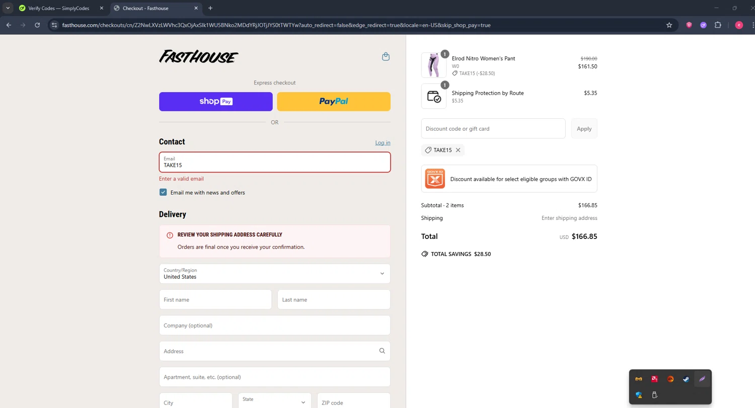
Task: Open the yellow M tray icon
Action: (639, 379)
